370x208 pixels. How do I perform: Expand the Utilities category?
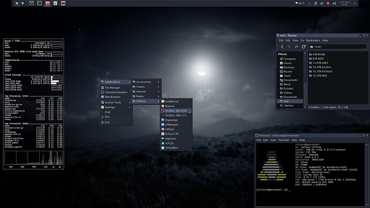tap(146, 101)
